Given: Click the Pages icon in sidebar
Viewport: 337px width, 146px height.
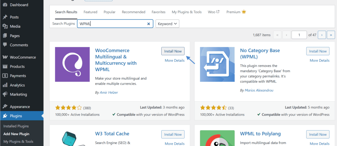Looking at the screenshot, I should pyautogui.click(x=5, y=36).
